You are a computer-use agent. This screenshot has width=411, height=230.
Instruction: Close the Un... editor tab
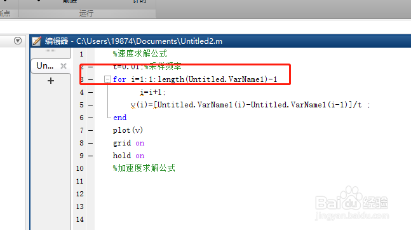click(64, 66)
